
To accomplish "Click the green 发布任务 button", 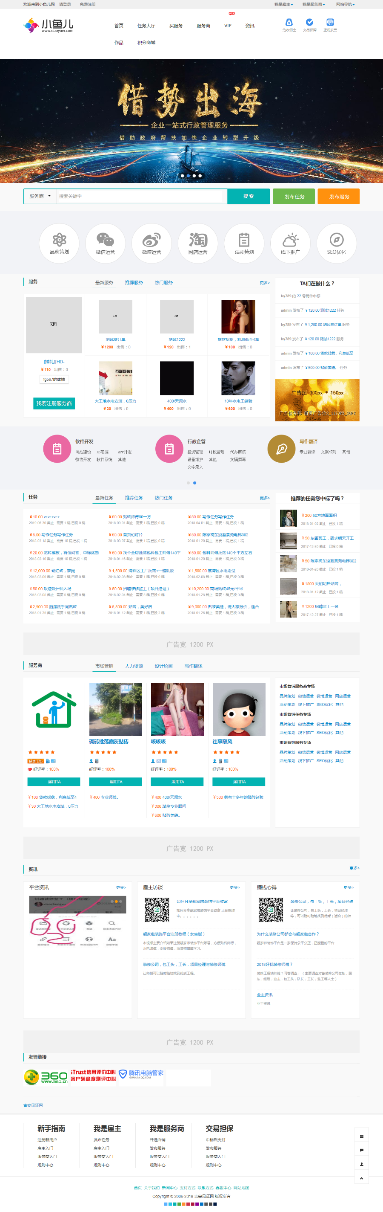I will click(294, 197).
